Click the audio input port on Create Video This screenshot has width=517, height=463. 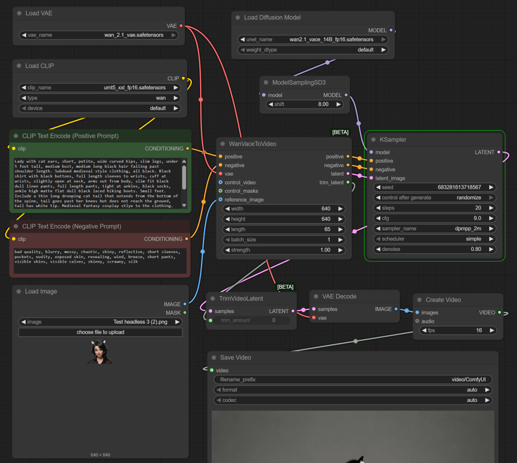pos(417,321)
